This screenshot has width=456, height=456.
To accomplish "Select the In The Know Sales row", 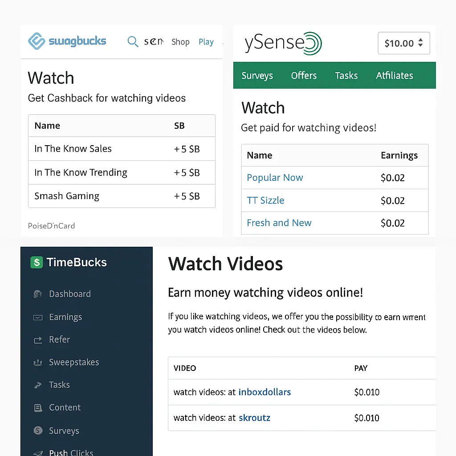I will point(122,149).
